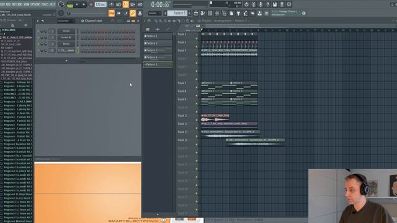Click the Stop button in transport
397x223 pixels.
coord(84,4)
